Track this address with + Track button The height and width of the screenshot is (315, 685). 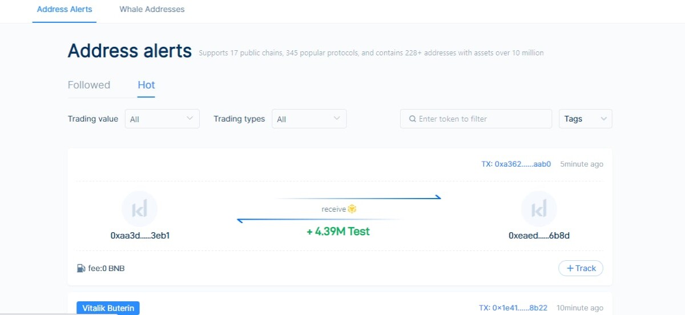coord(581,268)
